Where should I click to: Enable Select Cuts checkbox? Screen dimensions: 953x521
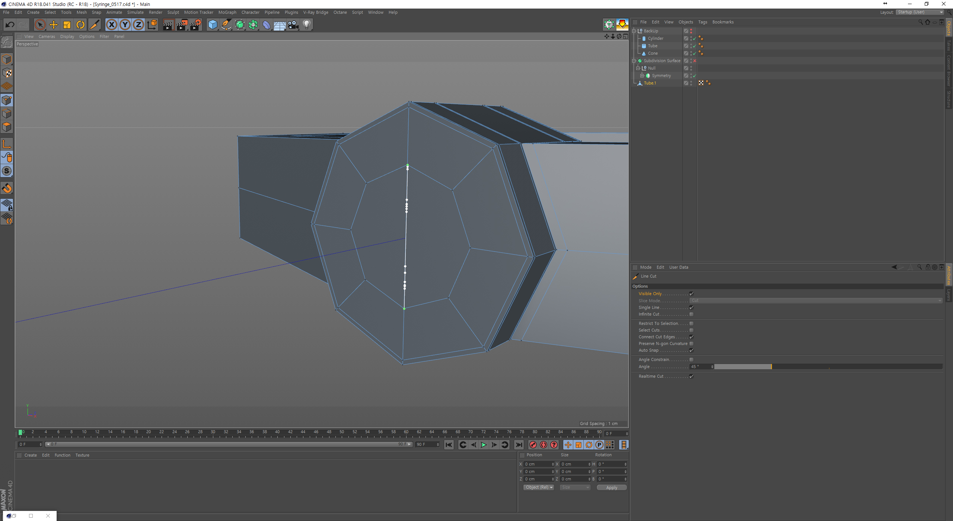click(691, 330)
